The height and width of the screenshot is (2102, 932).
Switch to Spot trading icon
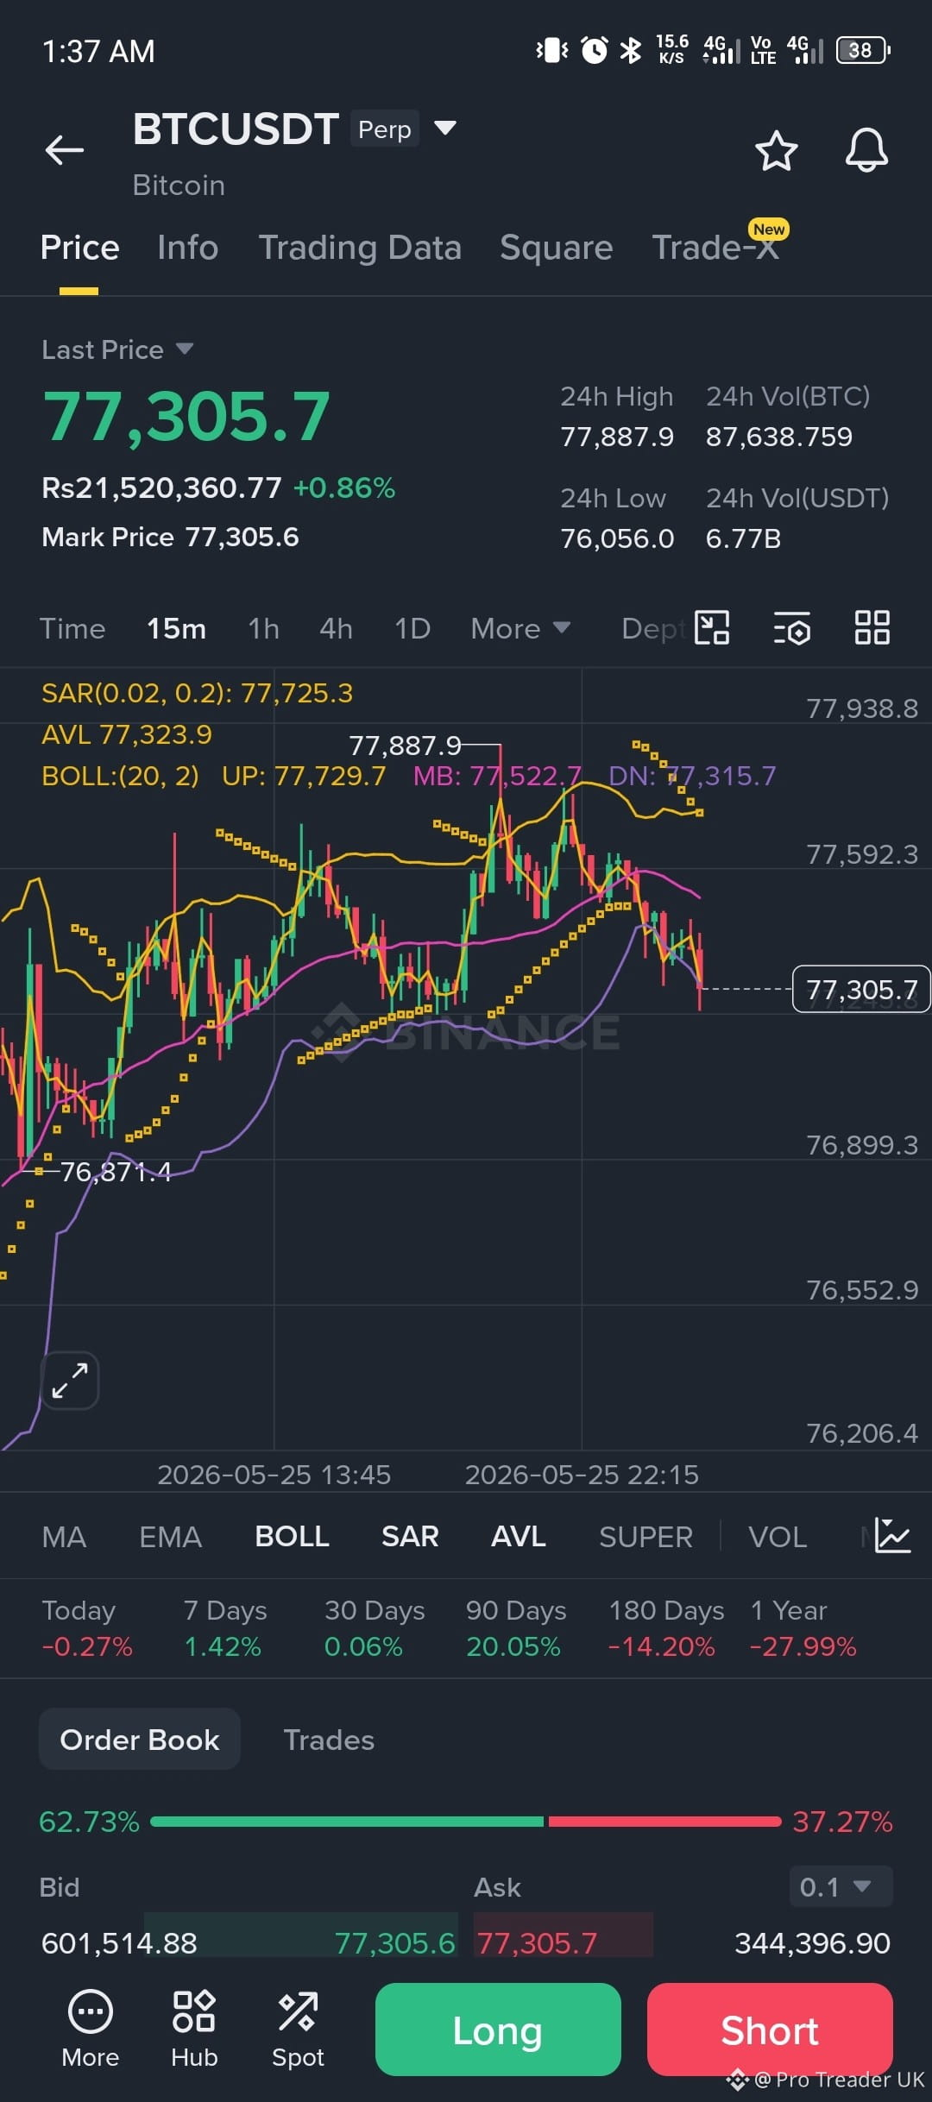tap(298, 2029)
